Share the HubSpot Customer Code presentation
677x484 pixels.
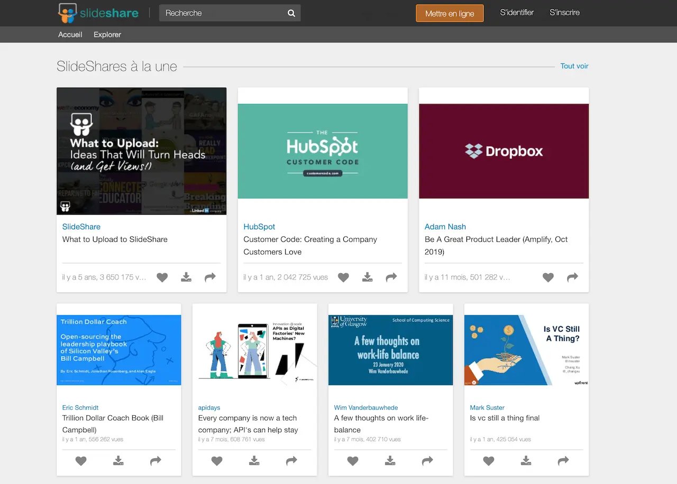point(391,277)
